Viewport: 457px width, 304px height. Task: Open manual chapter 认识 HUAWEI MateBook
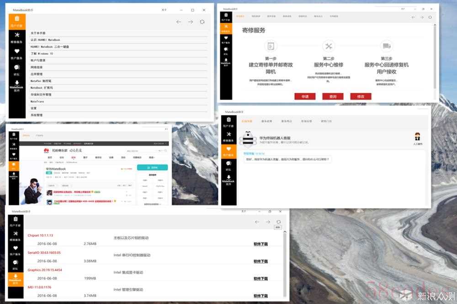pos(119,40)
